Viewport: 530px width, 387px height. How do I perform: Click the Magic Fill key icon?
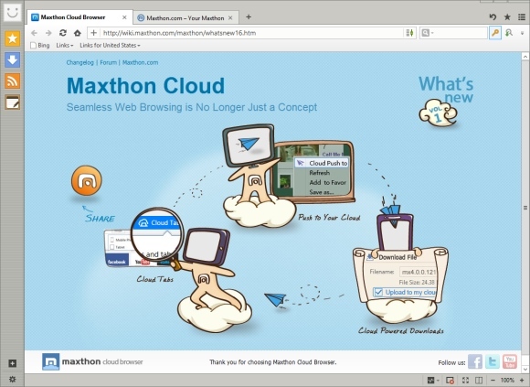[495, 33]
